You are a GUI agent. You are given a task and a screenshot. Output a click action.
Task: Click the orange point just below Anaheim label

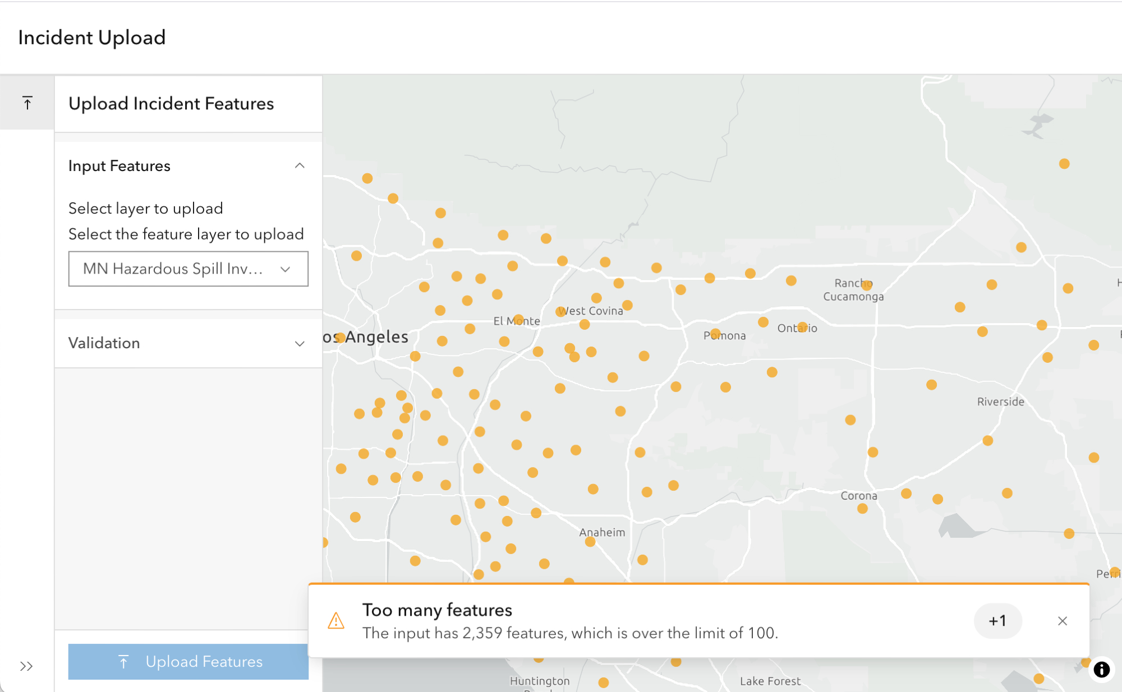click(590, 542)
